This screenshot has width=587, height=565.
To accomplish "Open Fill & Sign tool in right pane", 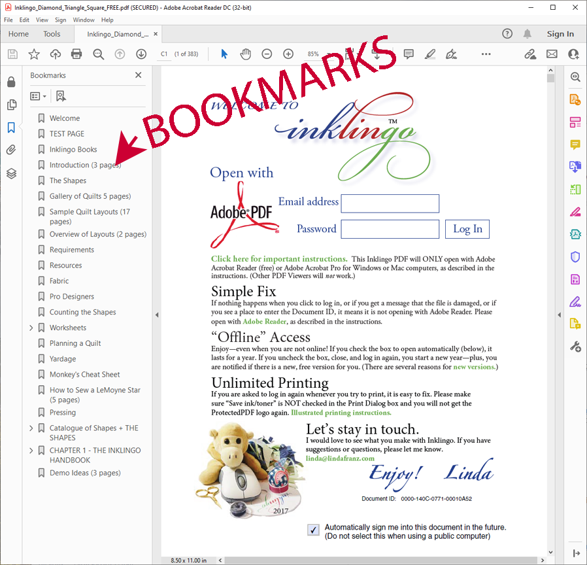I will (x=575, y=301).
